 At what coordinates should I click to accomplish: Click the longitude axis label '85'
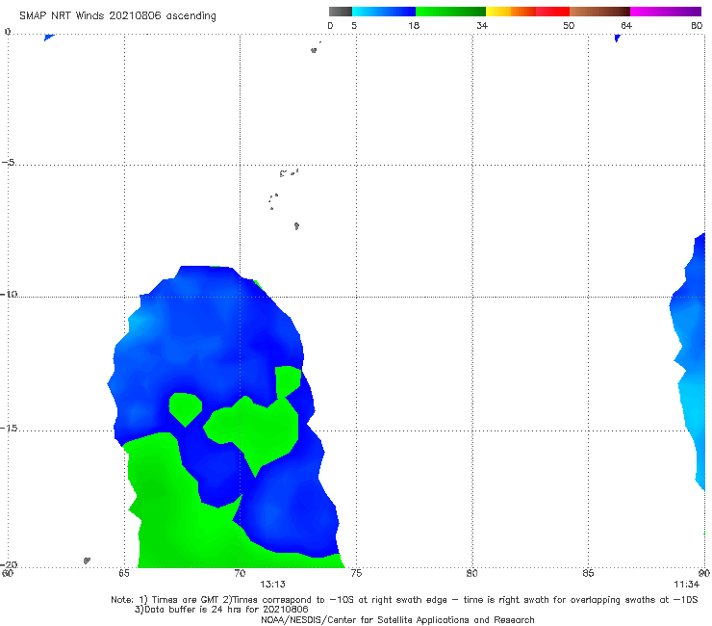(588, 573)
